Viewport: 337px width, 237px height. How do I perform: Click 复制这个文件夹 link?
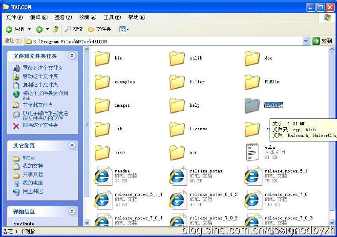(x=41, y=85)
